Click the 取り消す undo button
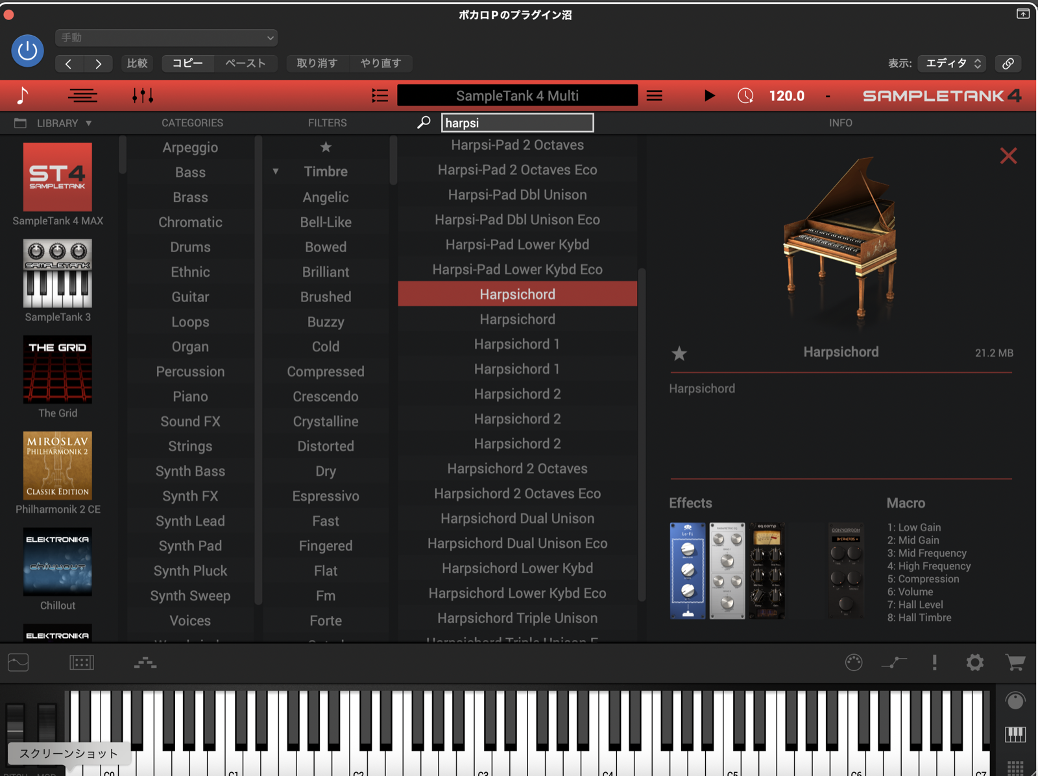This screenshot has width=1038, height=776. (317, 64)
